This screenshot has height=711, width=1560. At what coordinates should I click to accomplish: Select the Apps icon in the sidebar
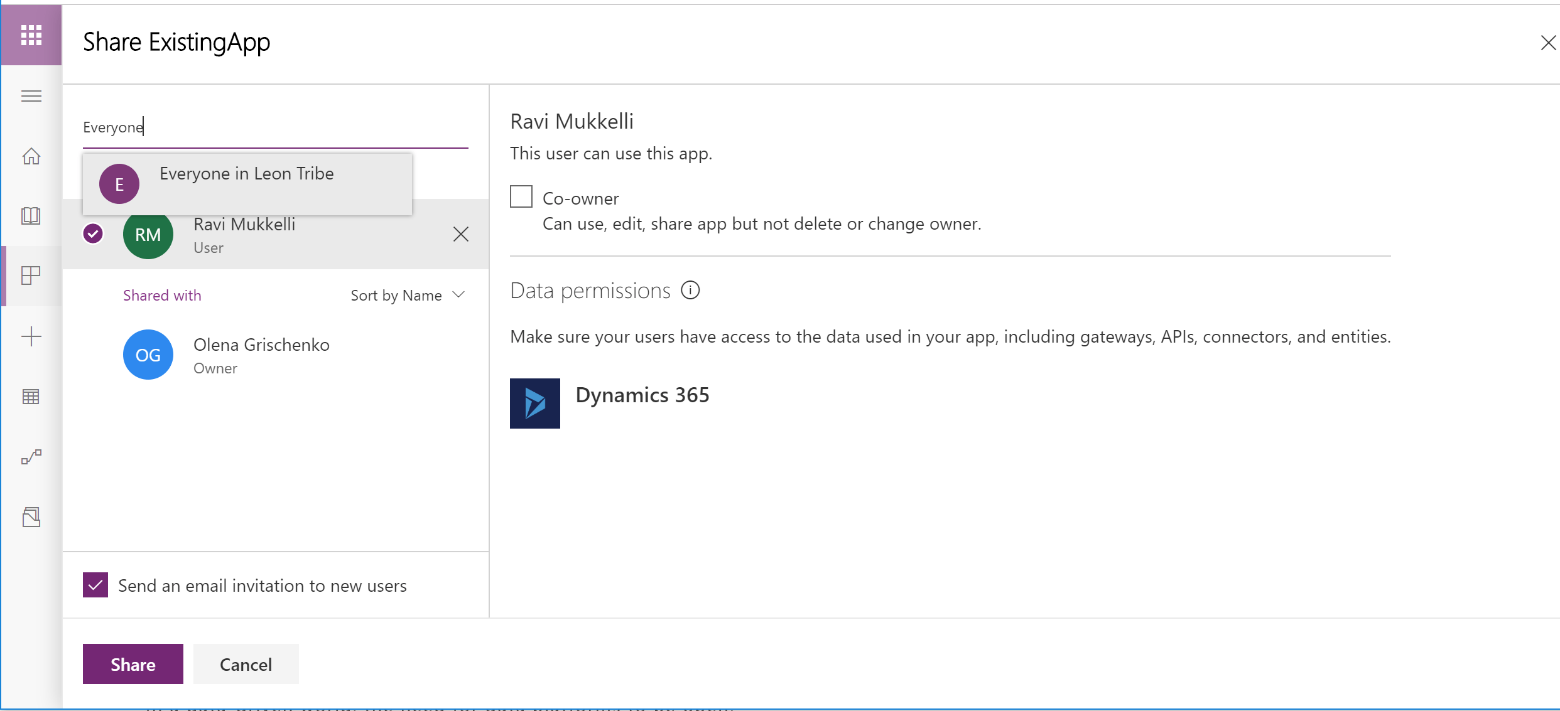pos(31,275)
